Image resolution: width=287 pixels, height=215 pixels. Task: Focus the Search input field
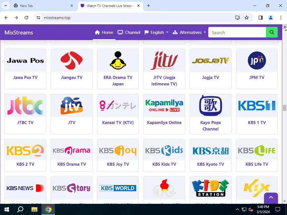coord(237,32)
